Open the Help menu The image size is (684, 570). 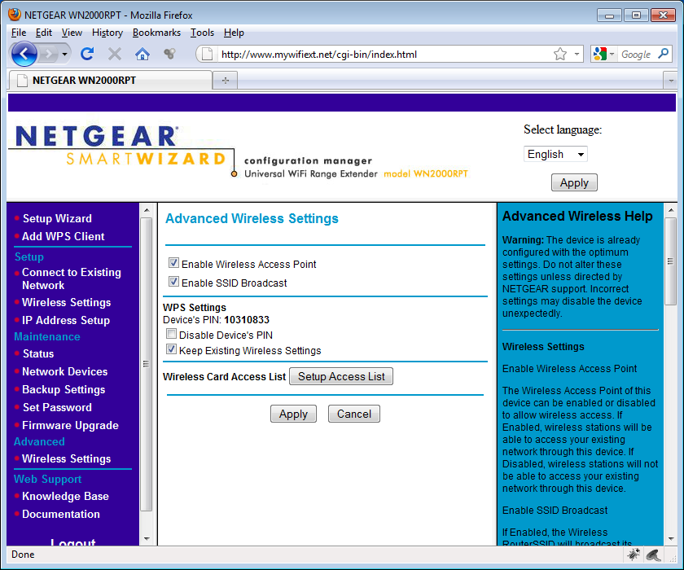[234, 33]
